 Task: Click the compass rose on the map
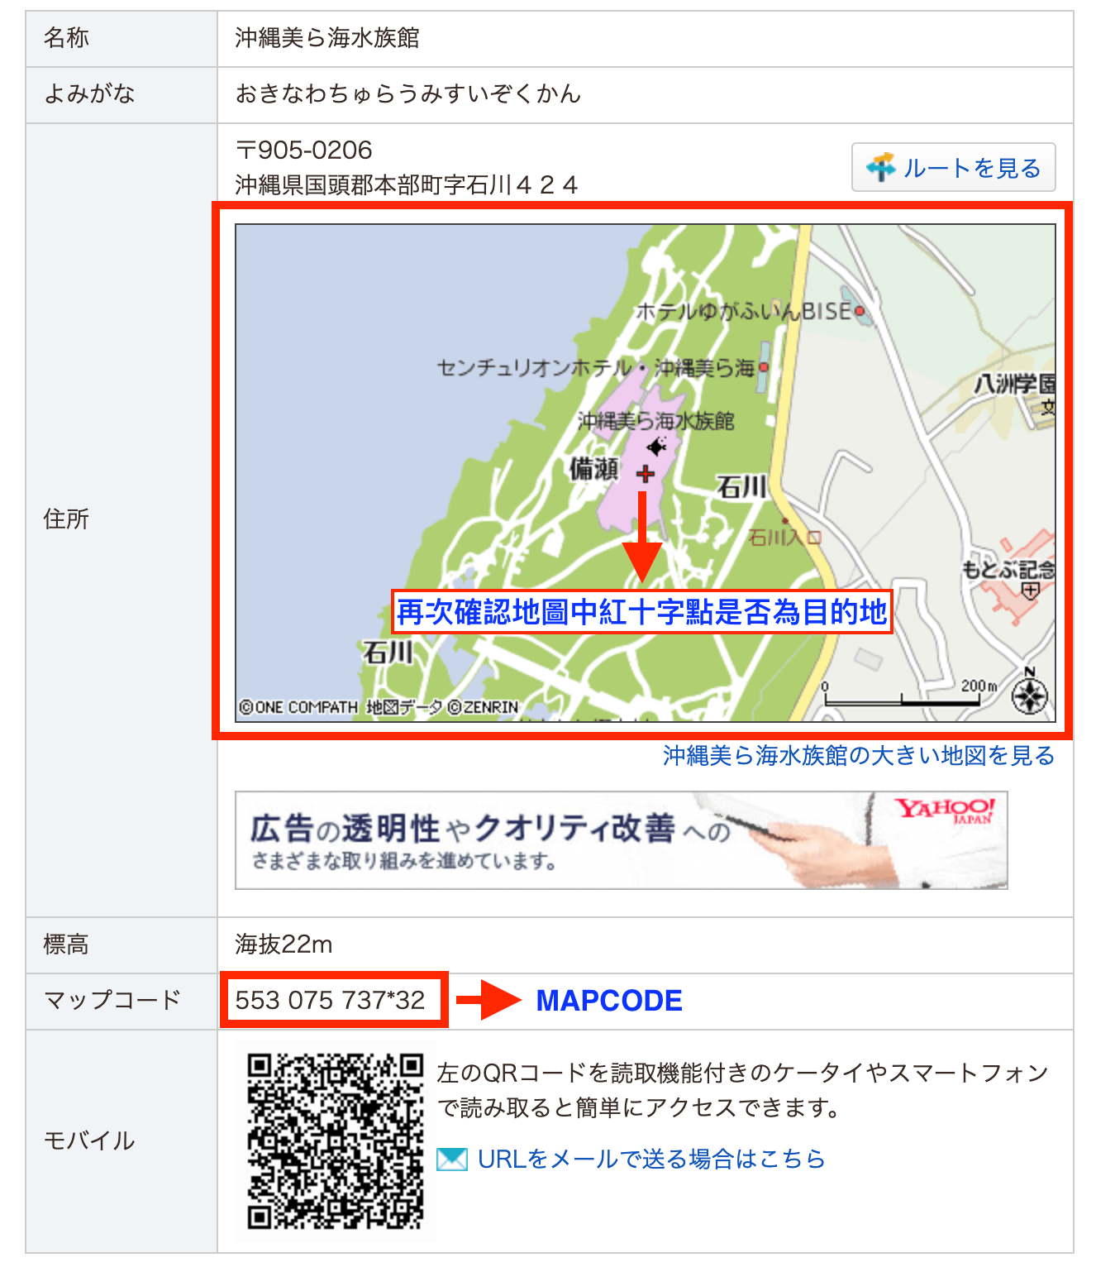pyautogui.click(x=1030, y=694)
